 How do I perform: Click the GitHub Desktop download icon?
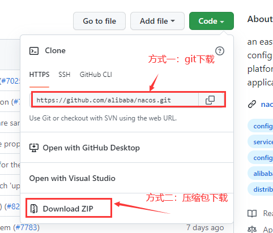(x=34, y=148)
